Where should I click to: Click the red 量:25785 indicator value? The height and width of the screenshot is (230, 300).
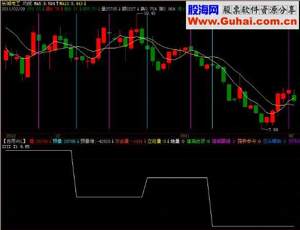(39, 141)
